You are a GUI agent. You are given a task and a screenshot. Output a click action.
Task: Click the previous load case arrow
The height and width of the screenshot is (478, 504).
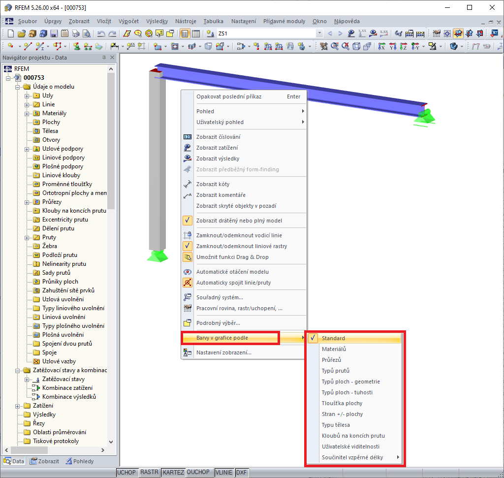tap(330, 33)
